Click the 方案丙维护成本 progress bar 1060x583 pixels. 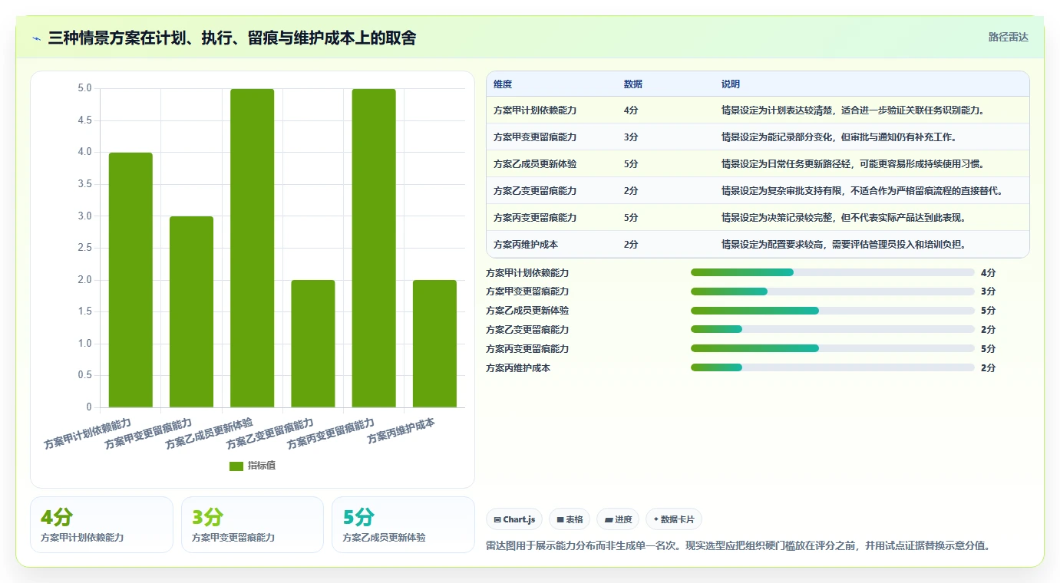coord(833,367)
